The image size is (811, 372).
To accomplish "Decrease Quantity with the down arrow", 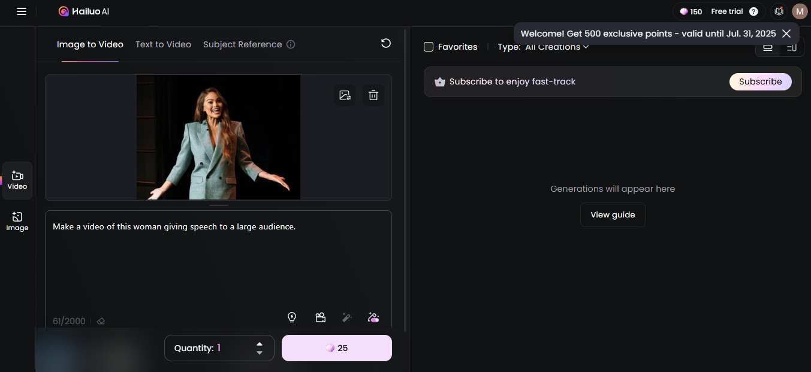I will coord(260,352).
